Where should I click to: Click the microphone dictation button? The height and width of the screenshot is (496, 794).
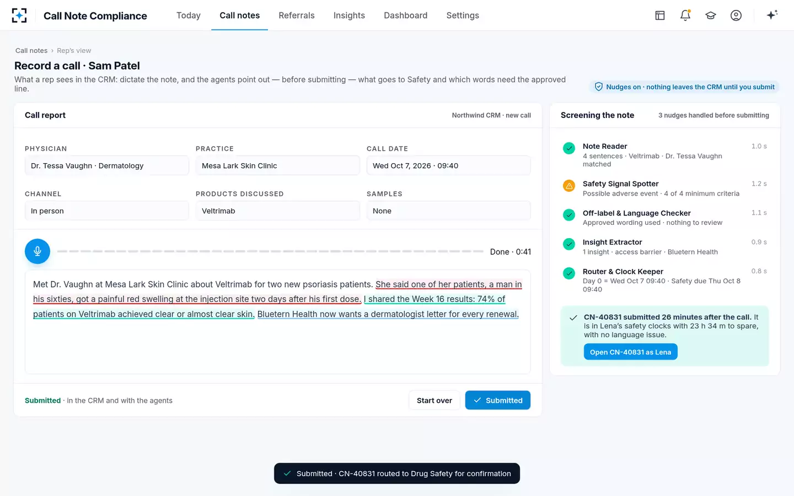[37, 251]
